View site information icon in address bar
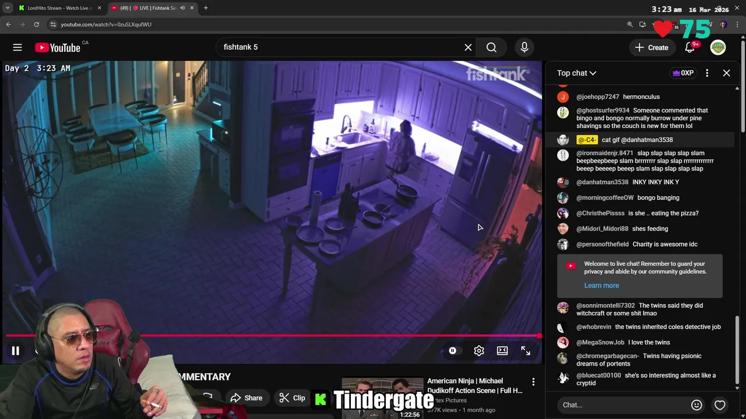Image resolution: width=746 pixels, height=419 pixels. [53, 24]
